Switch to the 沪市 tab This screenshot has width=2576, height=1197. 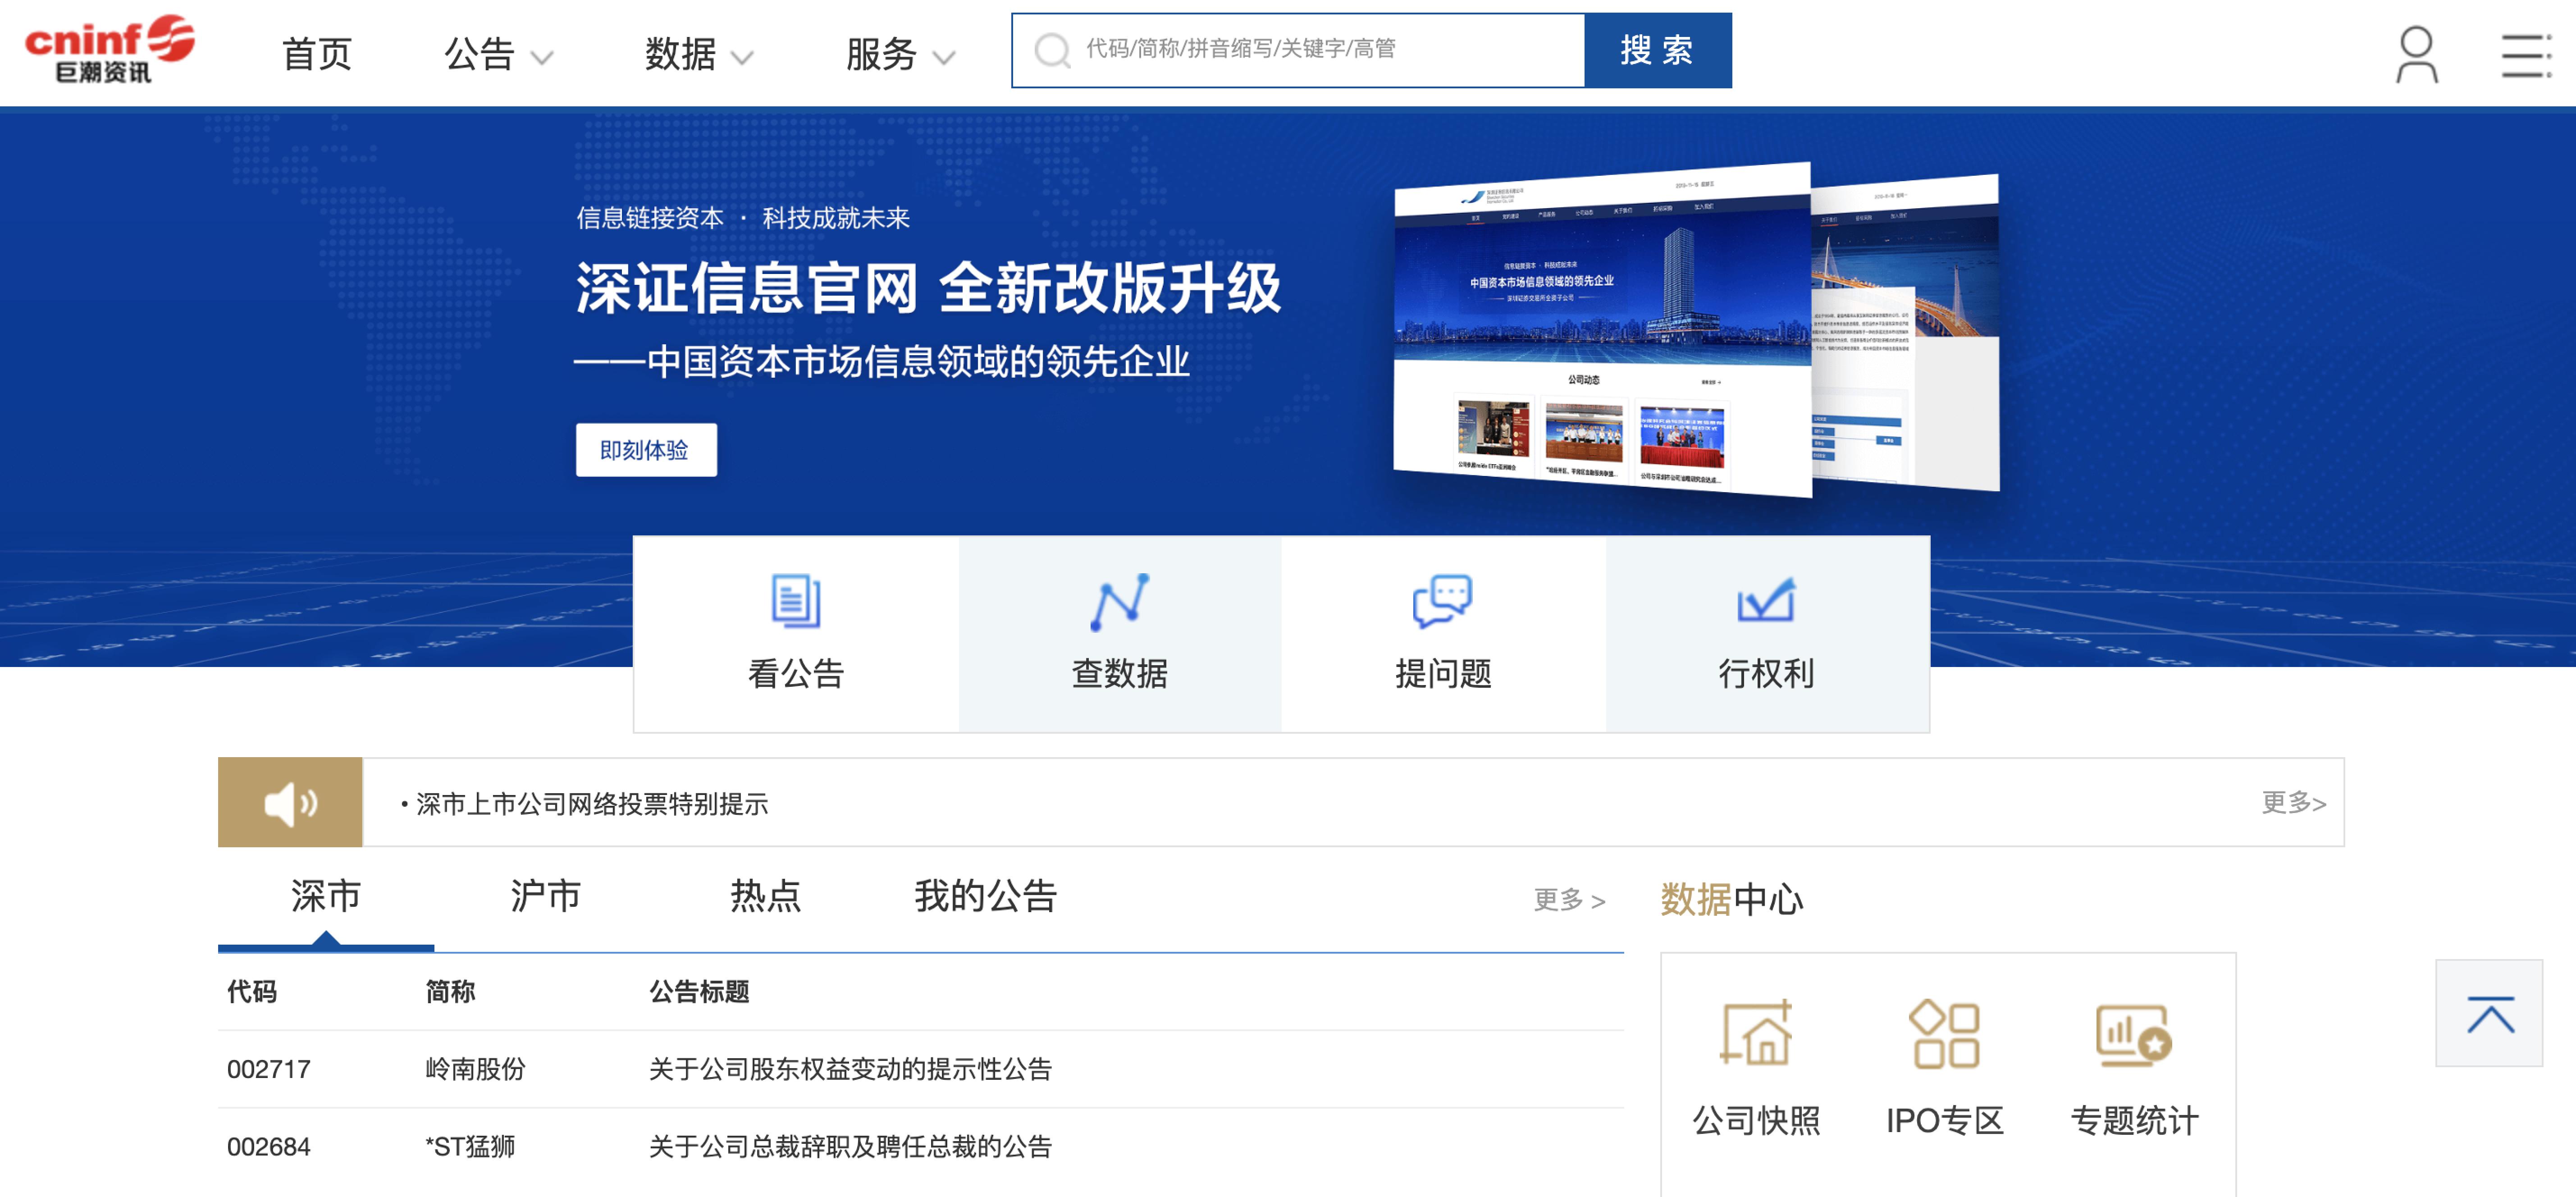[x=544, y=898]
